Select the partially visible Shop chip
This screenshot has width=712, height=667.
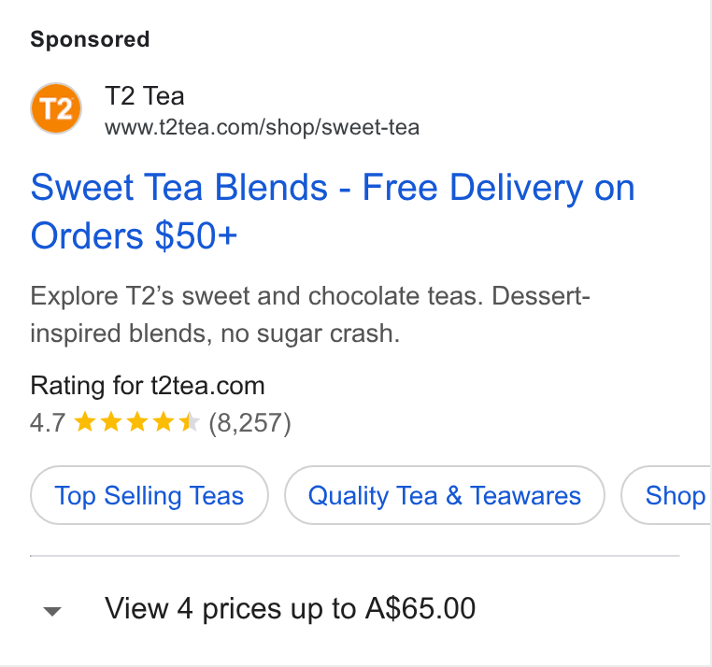(666, 495)
